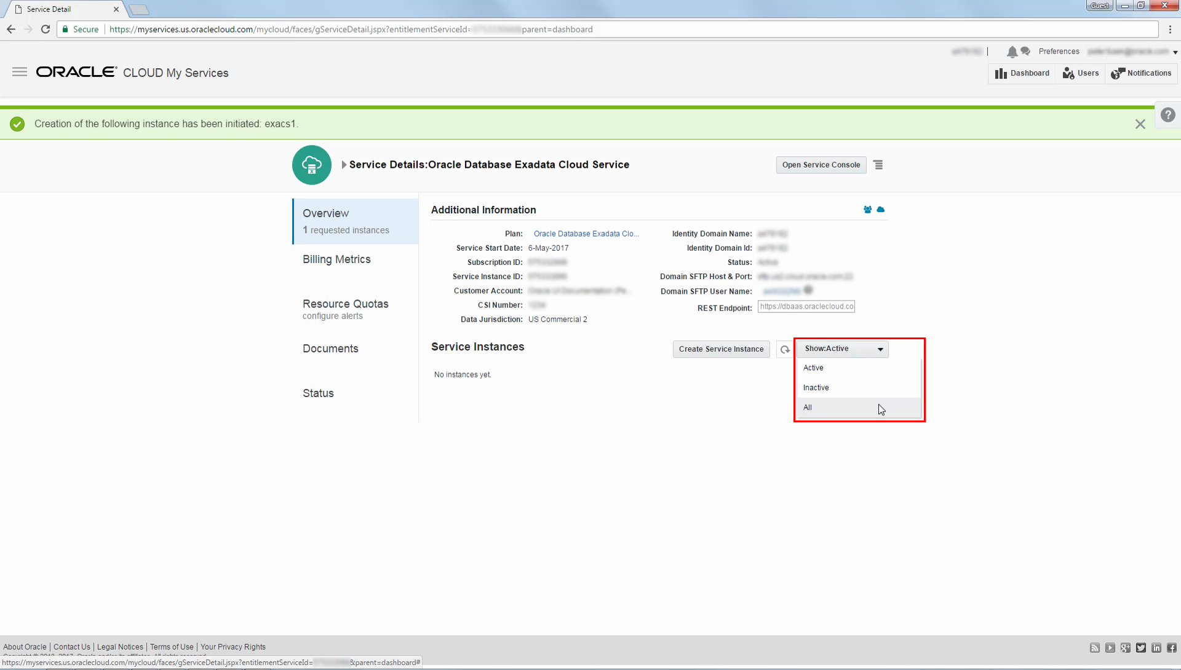
Task: Open the Twitter footer icon
Action: (x=1141, y=648)
